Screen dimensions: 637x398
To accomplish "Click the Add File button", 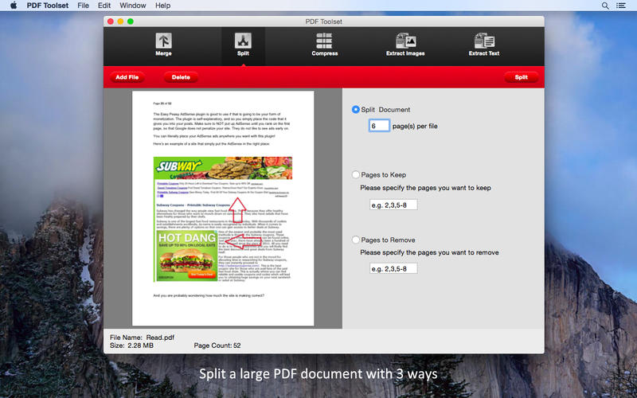I will click(127, 77).
